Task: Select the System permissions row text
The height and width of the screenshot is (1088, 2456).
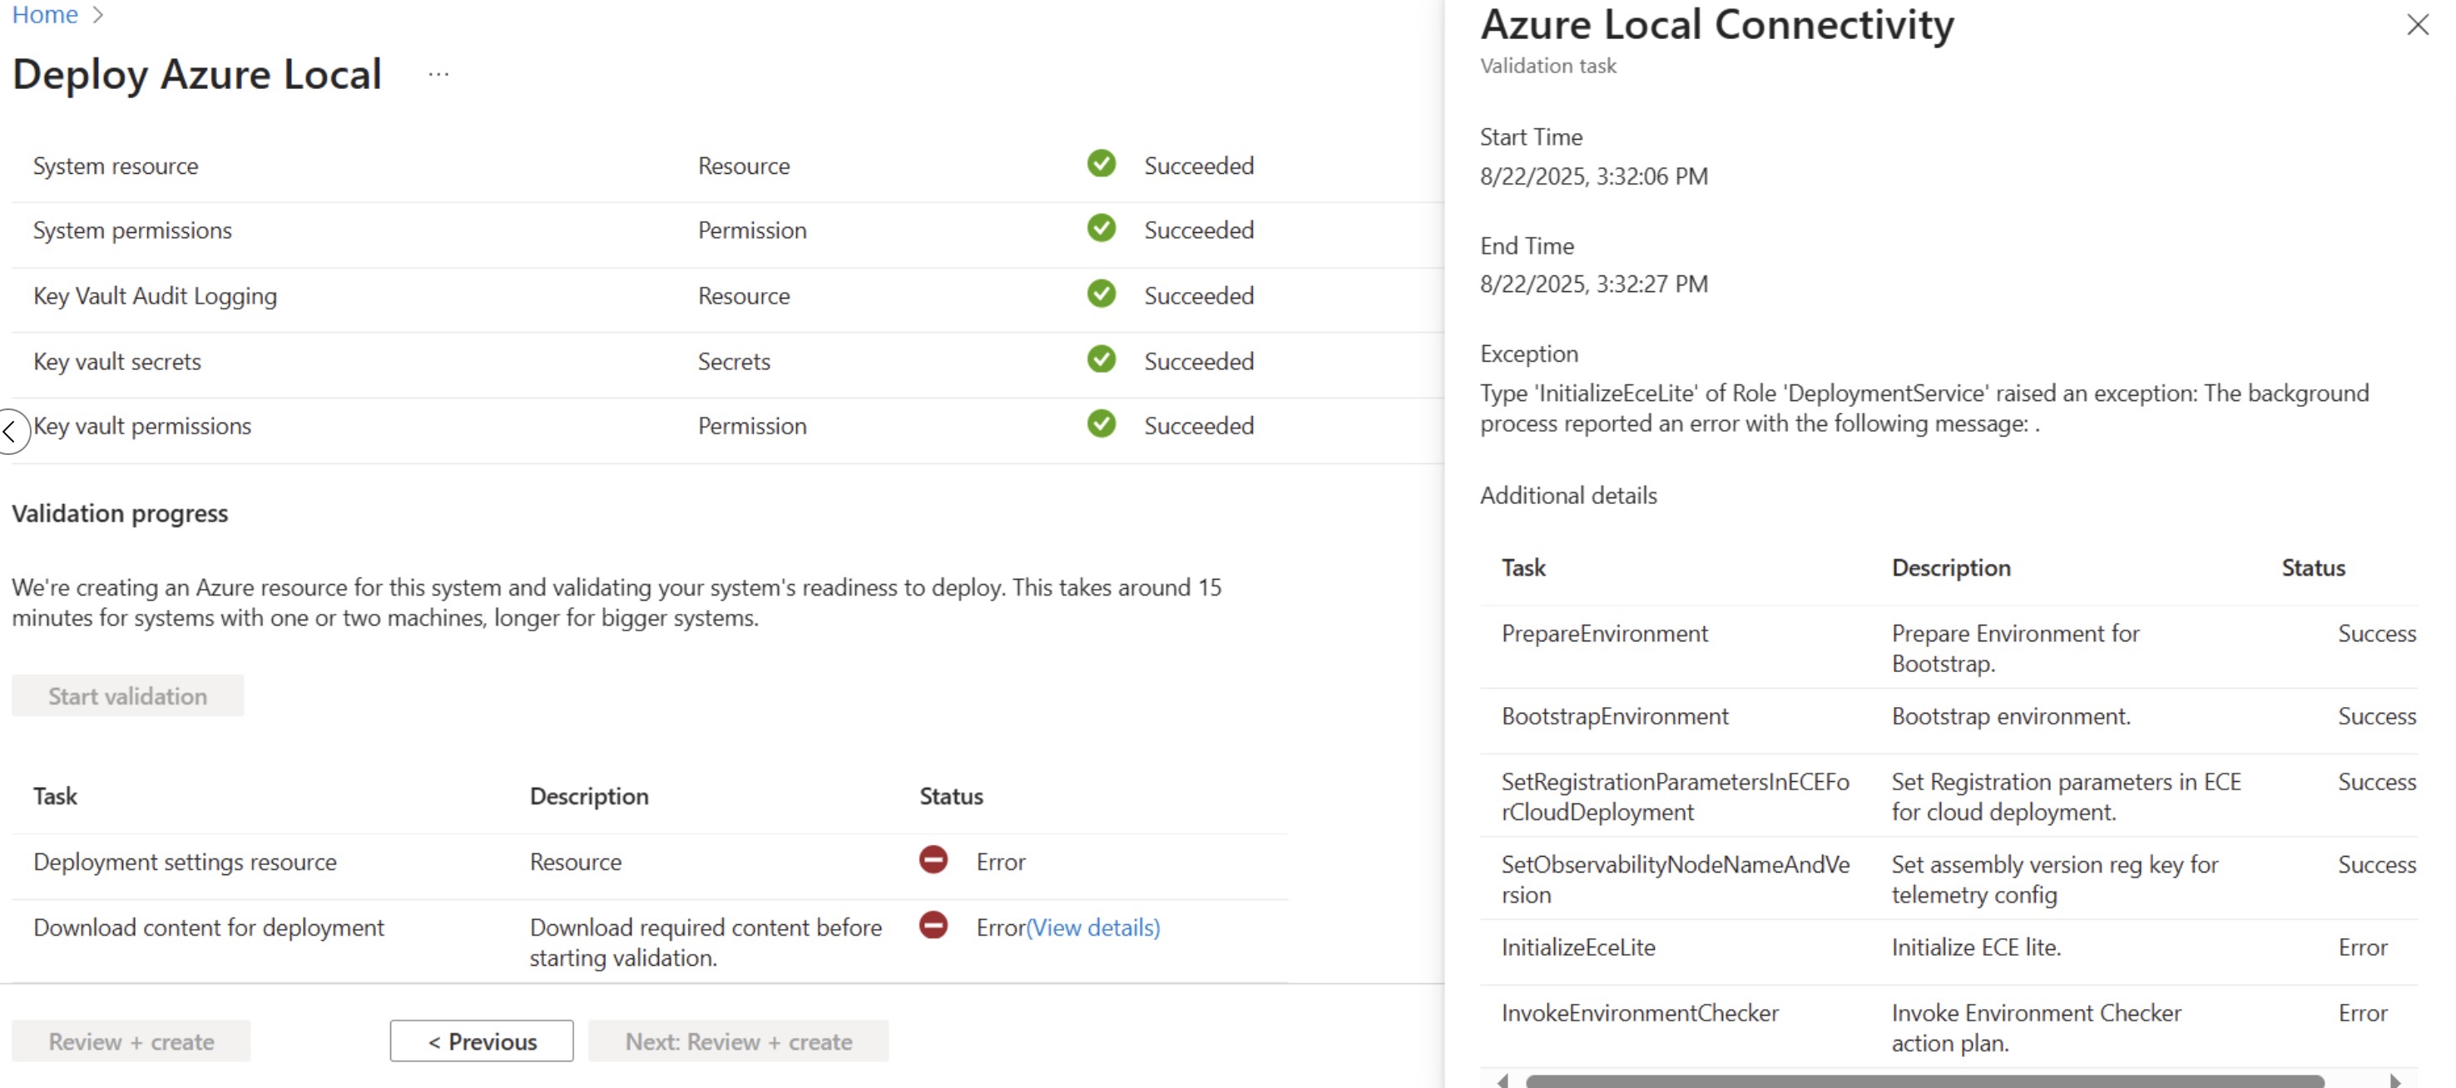Action: tap(132, 230)
